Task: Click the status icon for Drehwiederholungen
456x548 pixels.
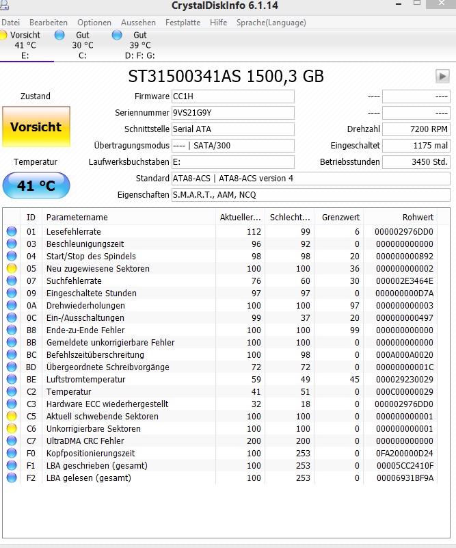Action: click(x=12, y=305)
